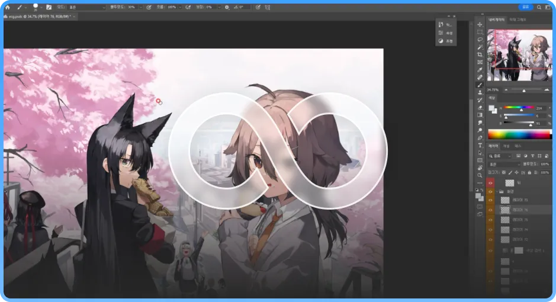Switch to the 막대 그래프 histogram tab
Image resolution: width=556 pixels, height=302 pixels.
[x=518, y=20]
